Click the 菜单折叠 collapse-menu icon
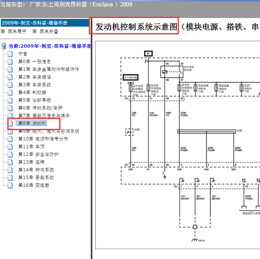Viewport: 260px width, 259px height. pyautogui.click(x=34, y=31)
